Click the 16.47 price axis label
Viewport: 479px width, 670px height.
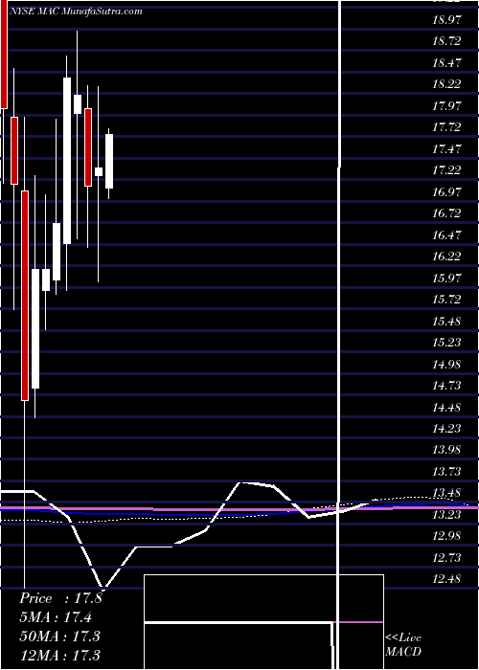[446, 234]
